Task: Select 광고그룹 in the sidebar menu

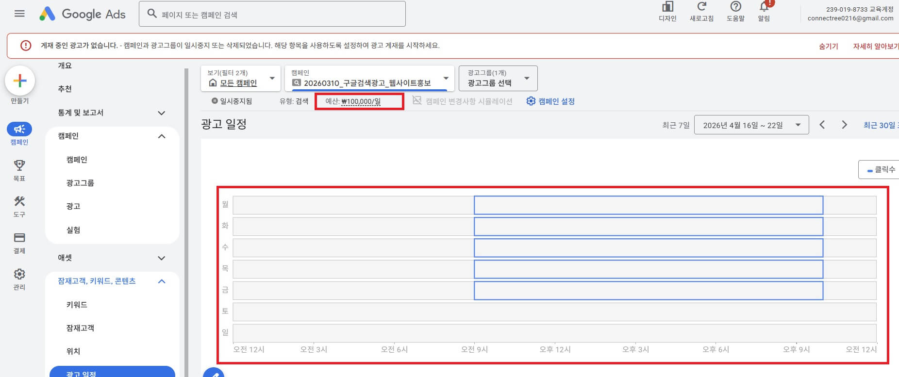Action: point(80,183)
